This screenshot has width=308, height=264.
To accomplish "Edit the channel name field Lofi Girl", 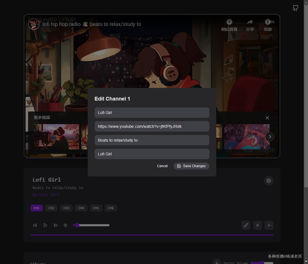I will coord(152,113).
